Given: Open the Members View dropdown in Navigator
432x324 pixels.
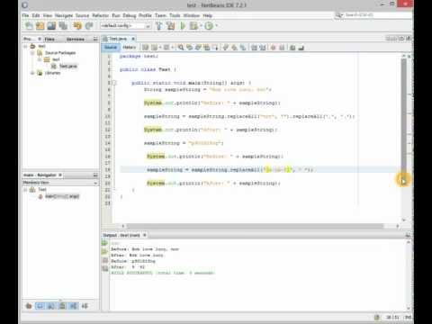Looking at the screenshot, I should (x=60, y=183).
